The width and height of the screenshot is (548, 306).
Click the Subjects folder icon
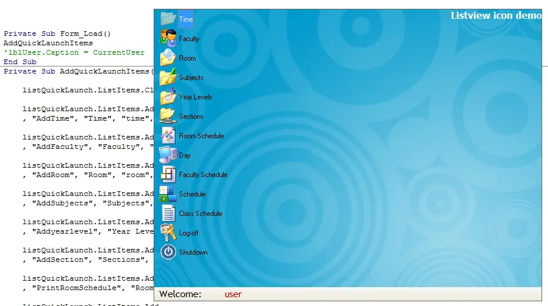pos(168,77)
